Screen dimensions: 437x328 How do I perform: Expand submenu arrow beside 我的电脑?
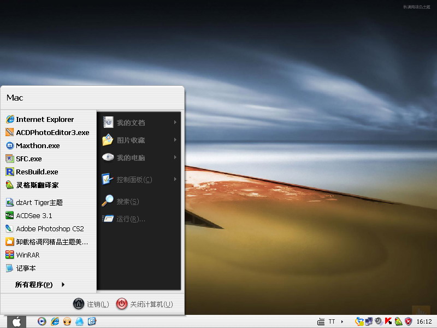tap(175, 157)
